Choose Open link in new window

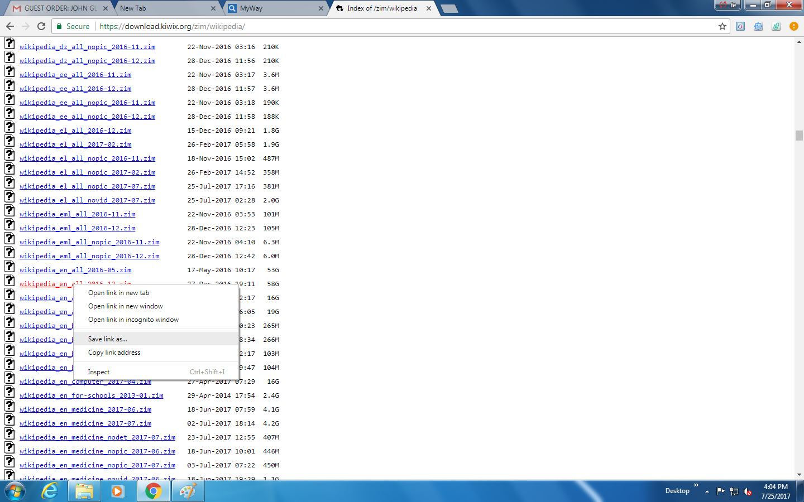[156, 306]
